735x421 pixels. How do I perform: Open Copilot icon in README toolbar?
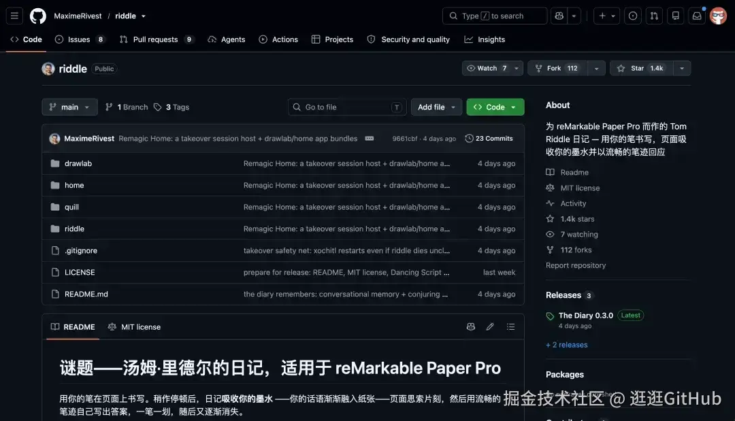pos(471,327)
